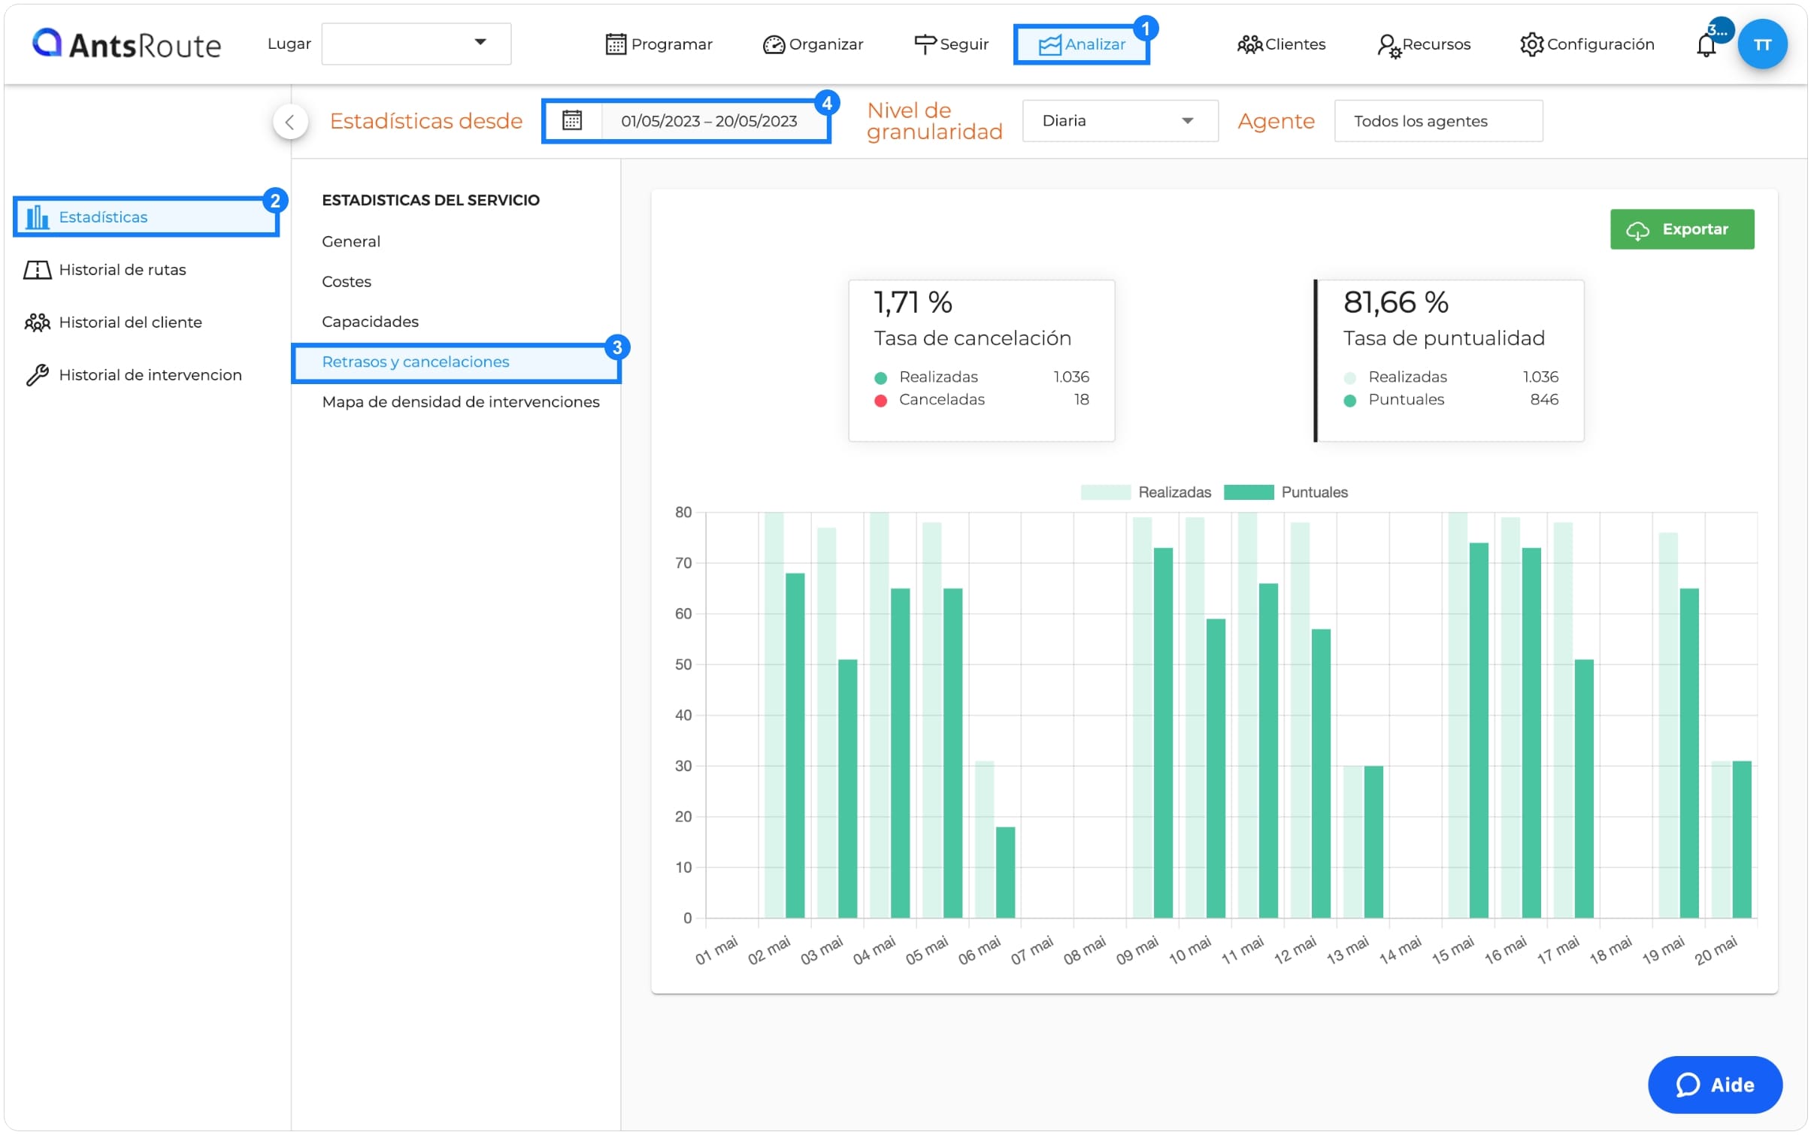Screen dimensions: 1811x1135
Task: Click the Analizar chart icon
Action: (x=1049, y=45)
